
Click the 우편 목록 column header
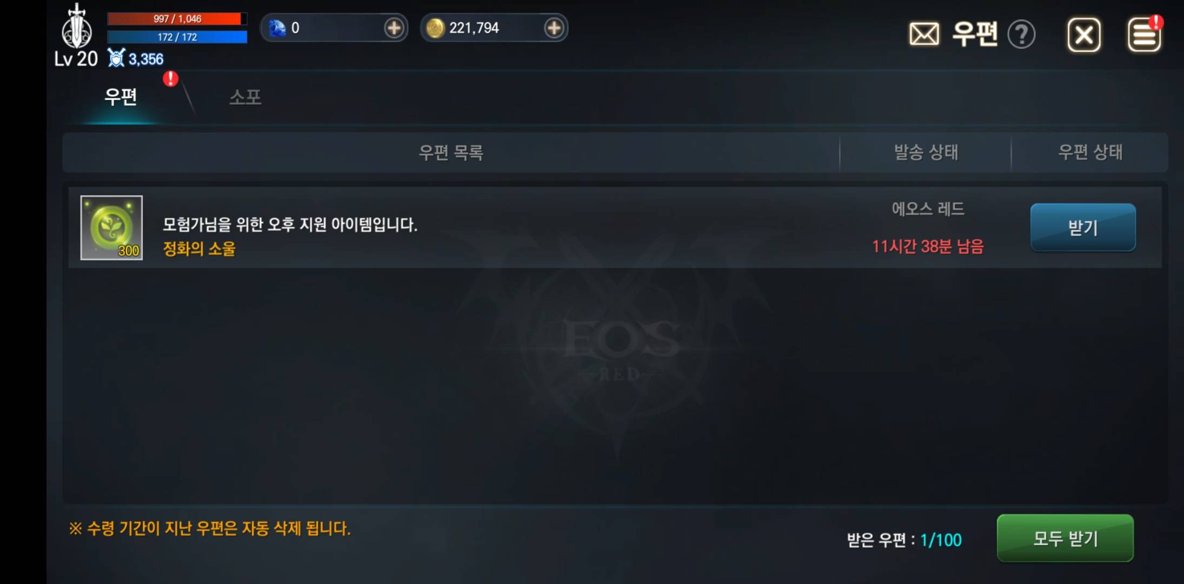tap(451, 152)
